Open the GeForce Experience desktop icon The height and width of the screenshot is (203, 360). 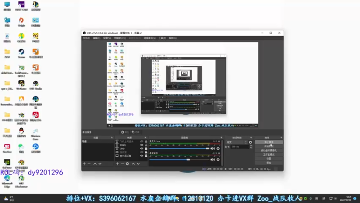7,164
